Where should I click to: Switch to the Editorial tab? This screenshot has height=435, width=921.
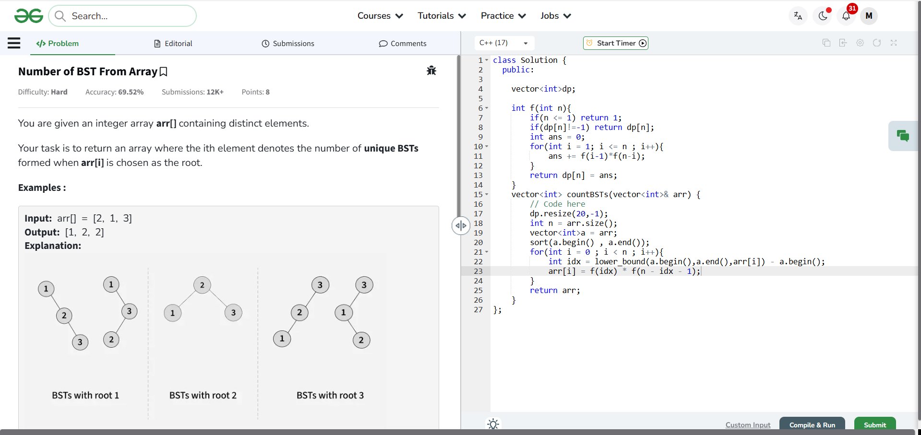pos(173,44)
